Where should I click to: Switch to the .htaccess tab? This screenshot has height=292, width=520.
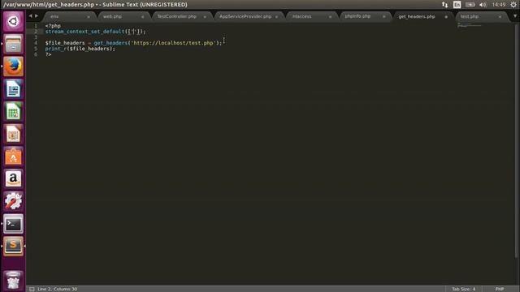[301, 16]
